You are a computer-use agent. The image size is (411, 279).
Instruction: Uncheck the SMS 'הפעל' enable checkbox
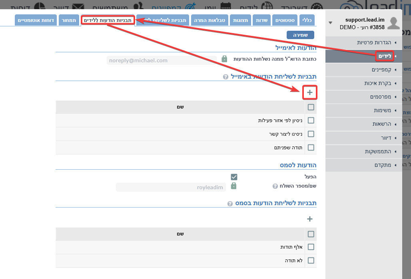pos(234,177)
